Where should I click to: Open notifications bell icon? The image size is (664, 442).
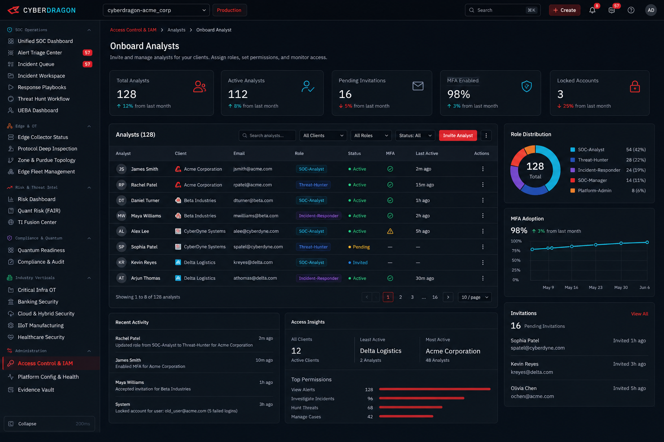[x=592, y=10]
